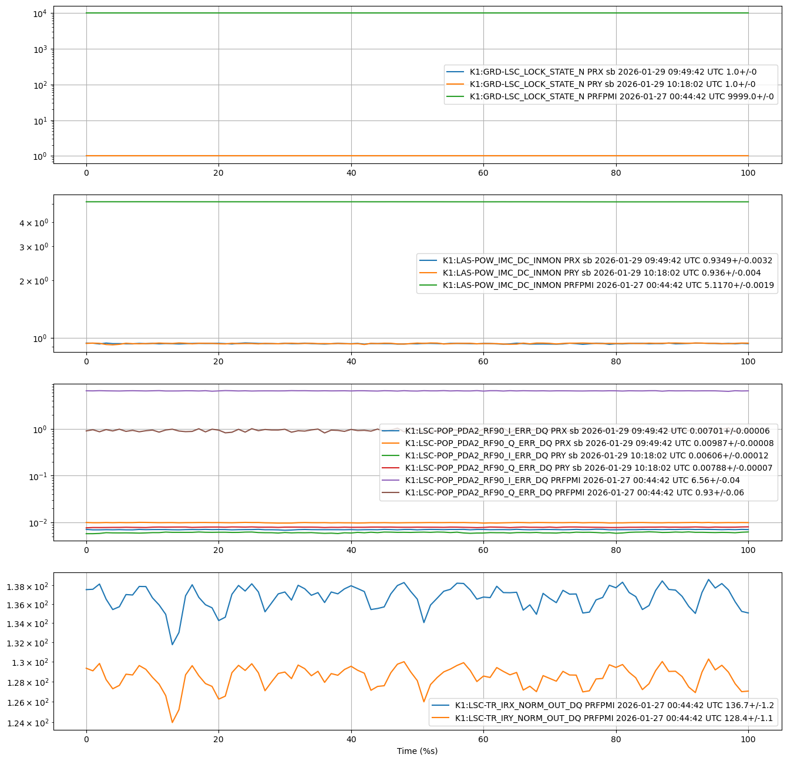The image size is (787, 761).
Task: Click the blue swatch in IMC_DC_INMON legend
Action: pyautogui.click(x=429, y=260)
